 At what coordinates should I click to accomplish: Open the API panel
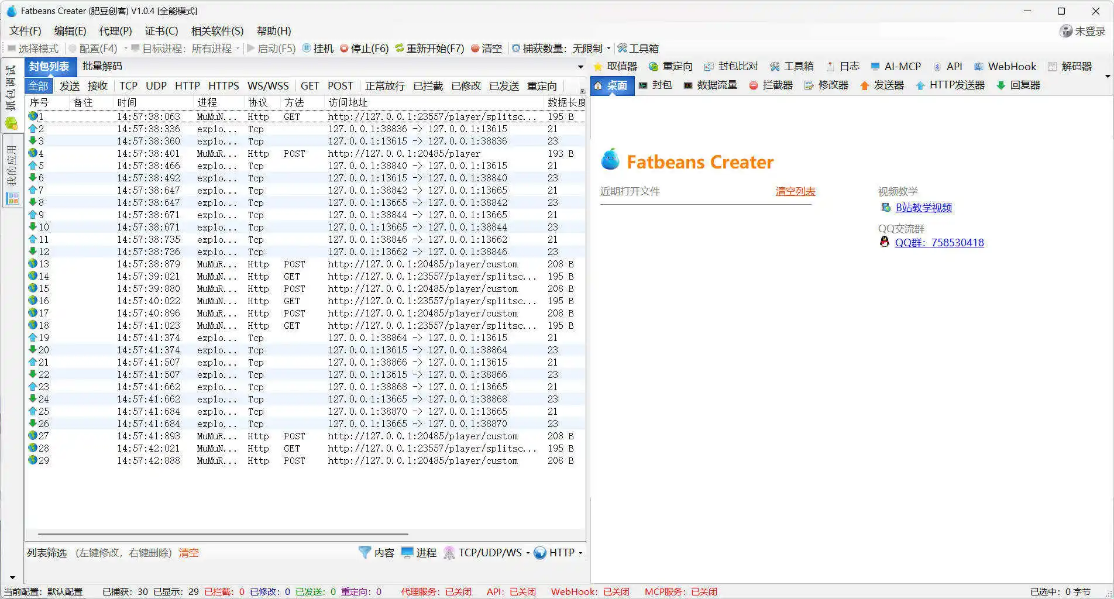[x=948, y=67]
